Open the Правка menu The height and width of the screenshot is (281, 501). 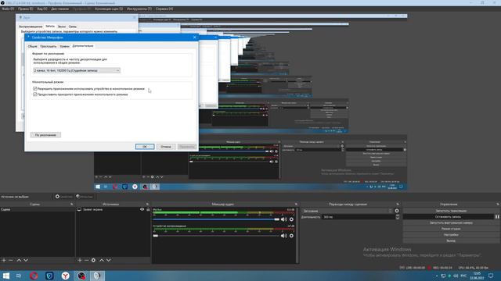(x=25, y=9)
